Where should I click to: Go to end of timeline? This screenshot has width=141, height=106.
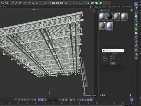pyautogui.click(x=35, y=100)
